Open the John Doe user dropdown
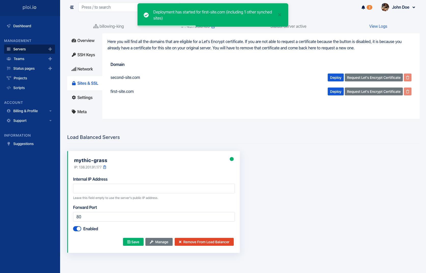The image size is (426, 273). click(398, 7)
